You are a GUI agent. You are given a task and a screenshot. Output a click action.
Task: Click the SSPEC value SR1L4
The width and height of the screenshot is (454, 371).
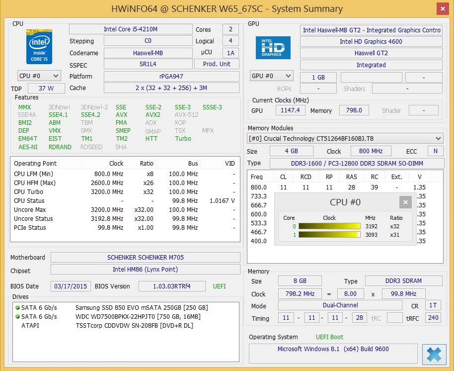tap(148, 64)
